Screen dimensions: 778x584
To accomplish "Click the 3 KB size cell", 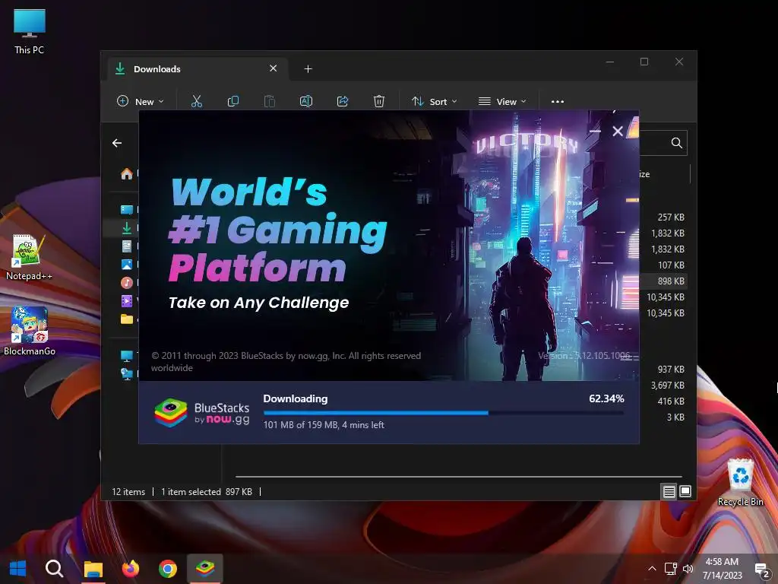I will click(x=675, y=417).
